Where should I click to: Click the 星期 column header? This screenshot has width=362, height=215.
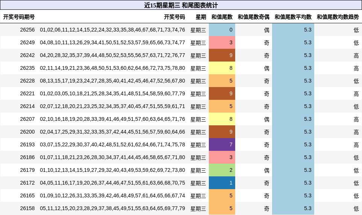coord(201,17)
